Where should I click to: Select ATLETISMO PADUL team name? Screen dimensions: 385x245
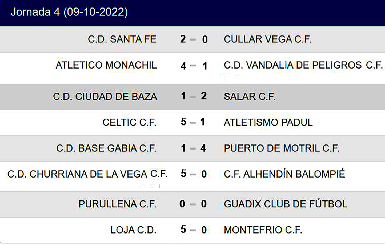(x=268, y=122)
